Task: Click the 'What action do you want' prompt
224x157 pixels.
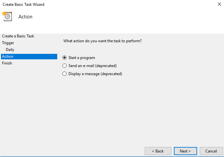Action: pyautogui.click(x=102, y=41)
